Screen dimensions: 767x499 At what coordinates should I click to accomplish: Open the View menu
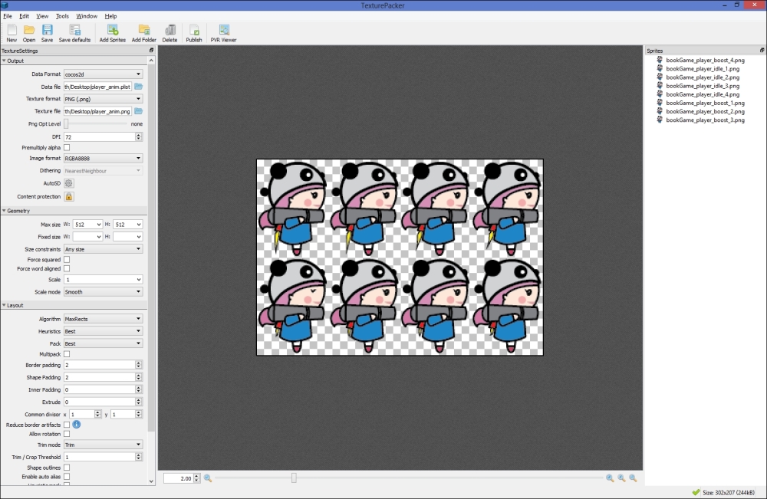click(42, 16)
